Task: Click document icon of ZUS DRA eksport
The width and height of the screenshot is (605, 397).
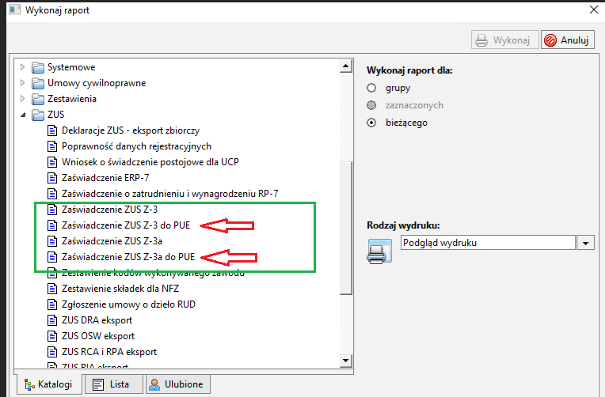Action: pyautogui.click(x=52, y=320)
